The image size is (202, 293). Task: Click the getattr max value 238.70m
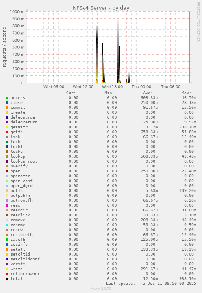tap(188, 127)
